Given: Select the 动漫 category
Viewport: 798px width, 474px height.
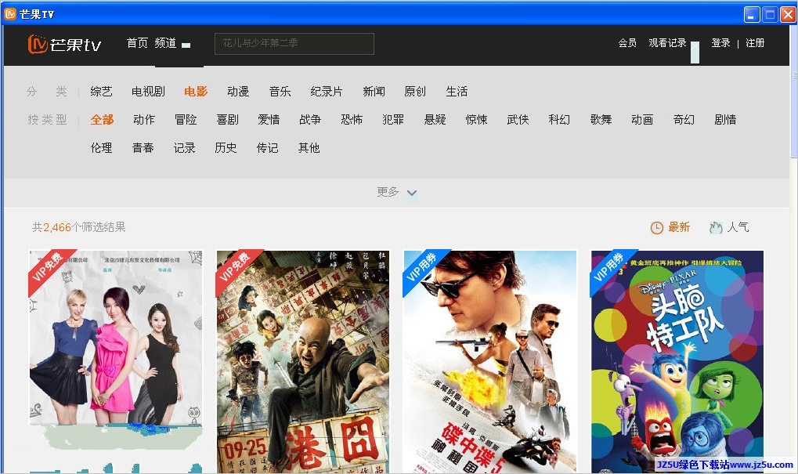Looking at the screenshot, I should click(x=238, y=91).
